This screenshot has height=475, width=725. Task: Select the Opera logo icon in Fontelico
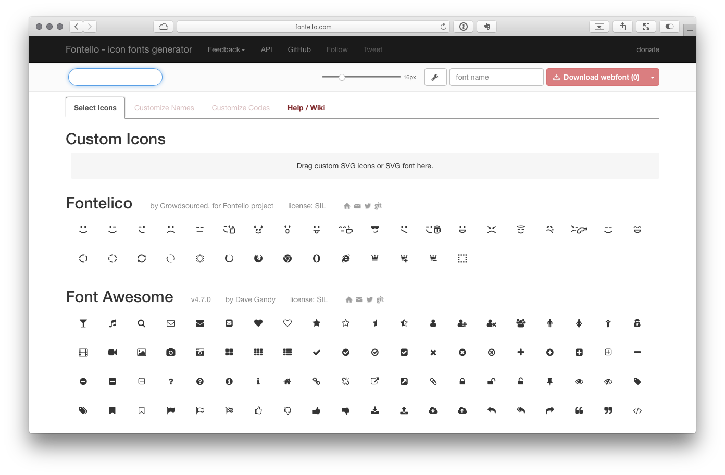click(317, 259)
